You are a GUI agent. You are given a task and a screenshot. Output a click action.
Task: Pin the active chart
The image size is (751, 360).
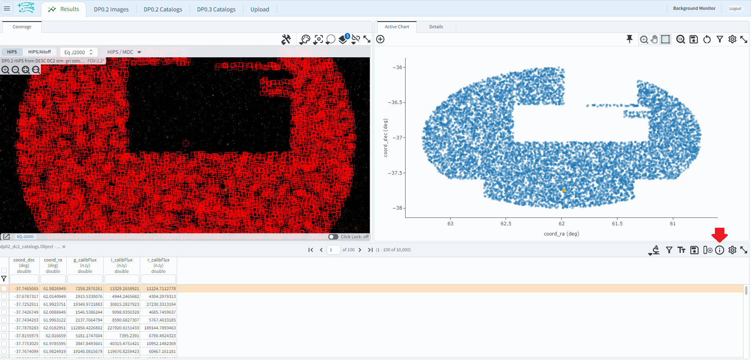click(629, 39)
